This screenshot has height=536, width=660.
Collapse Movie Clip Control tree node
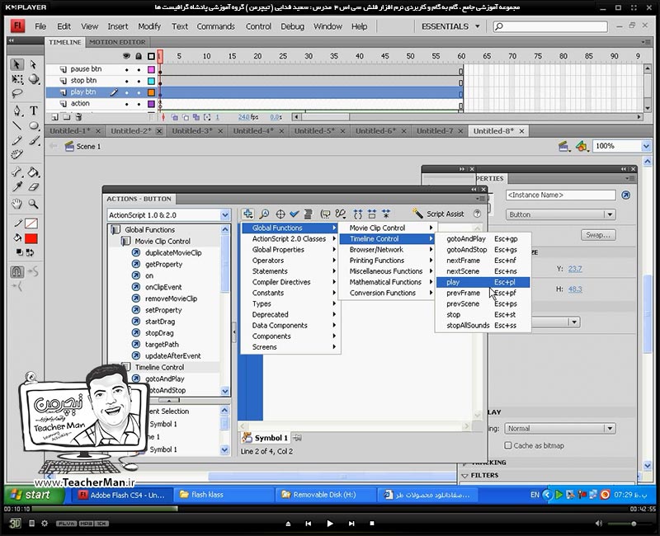125,241
